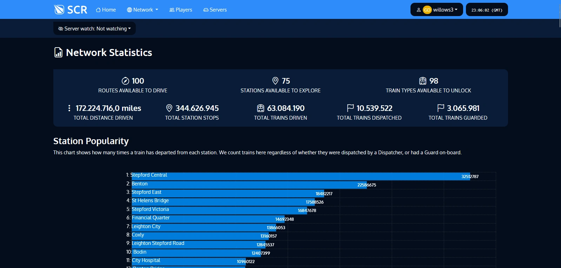Click the flag icon beside 3.065.981 guarded

click(x=441, y=108)
